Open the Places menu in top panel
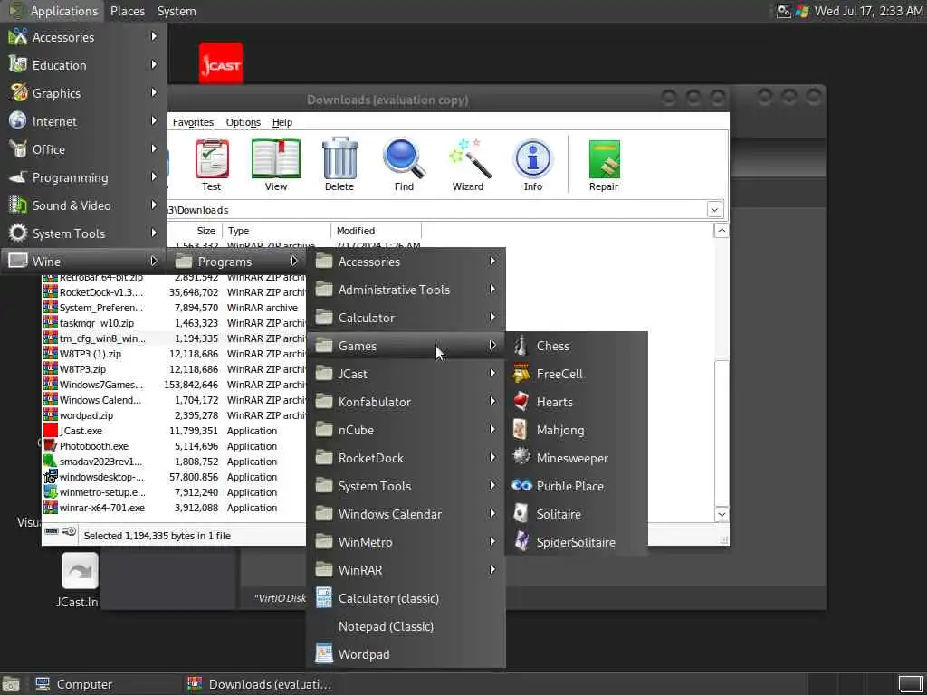The width and height of the screenshot is (927, 695). click(127, 11)
